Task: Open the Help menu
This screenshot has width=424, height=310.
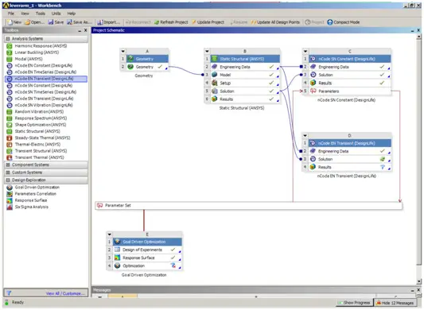Action: (x=72, y=14)
